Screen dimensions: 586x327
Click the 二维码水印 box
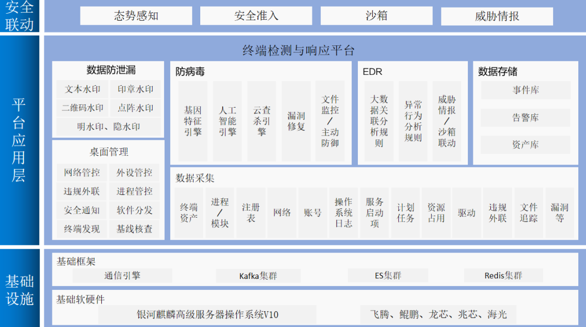(x=83, y=108)
